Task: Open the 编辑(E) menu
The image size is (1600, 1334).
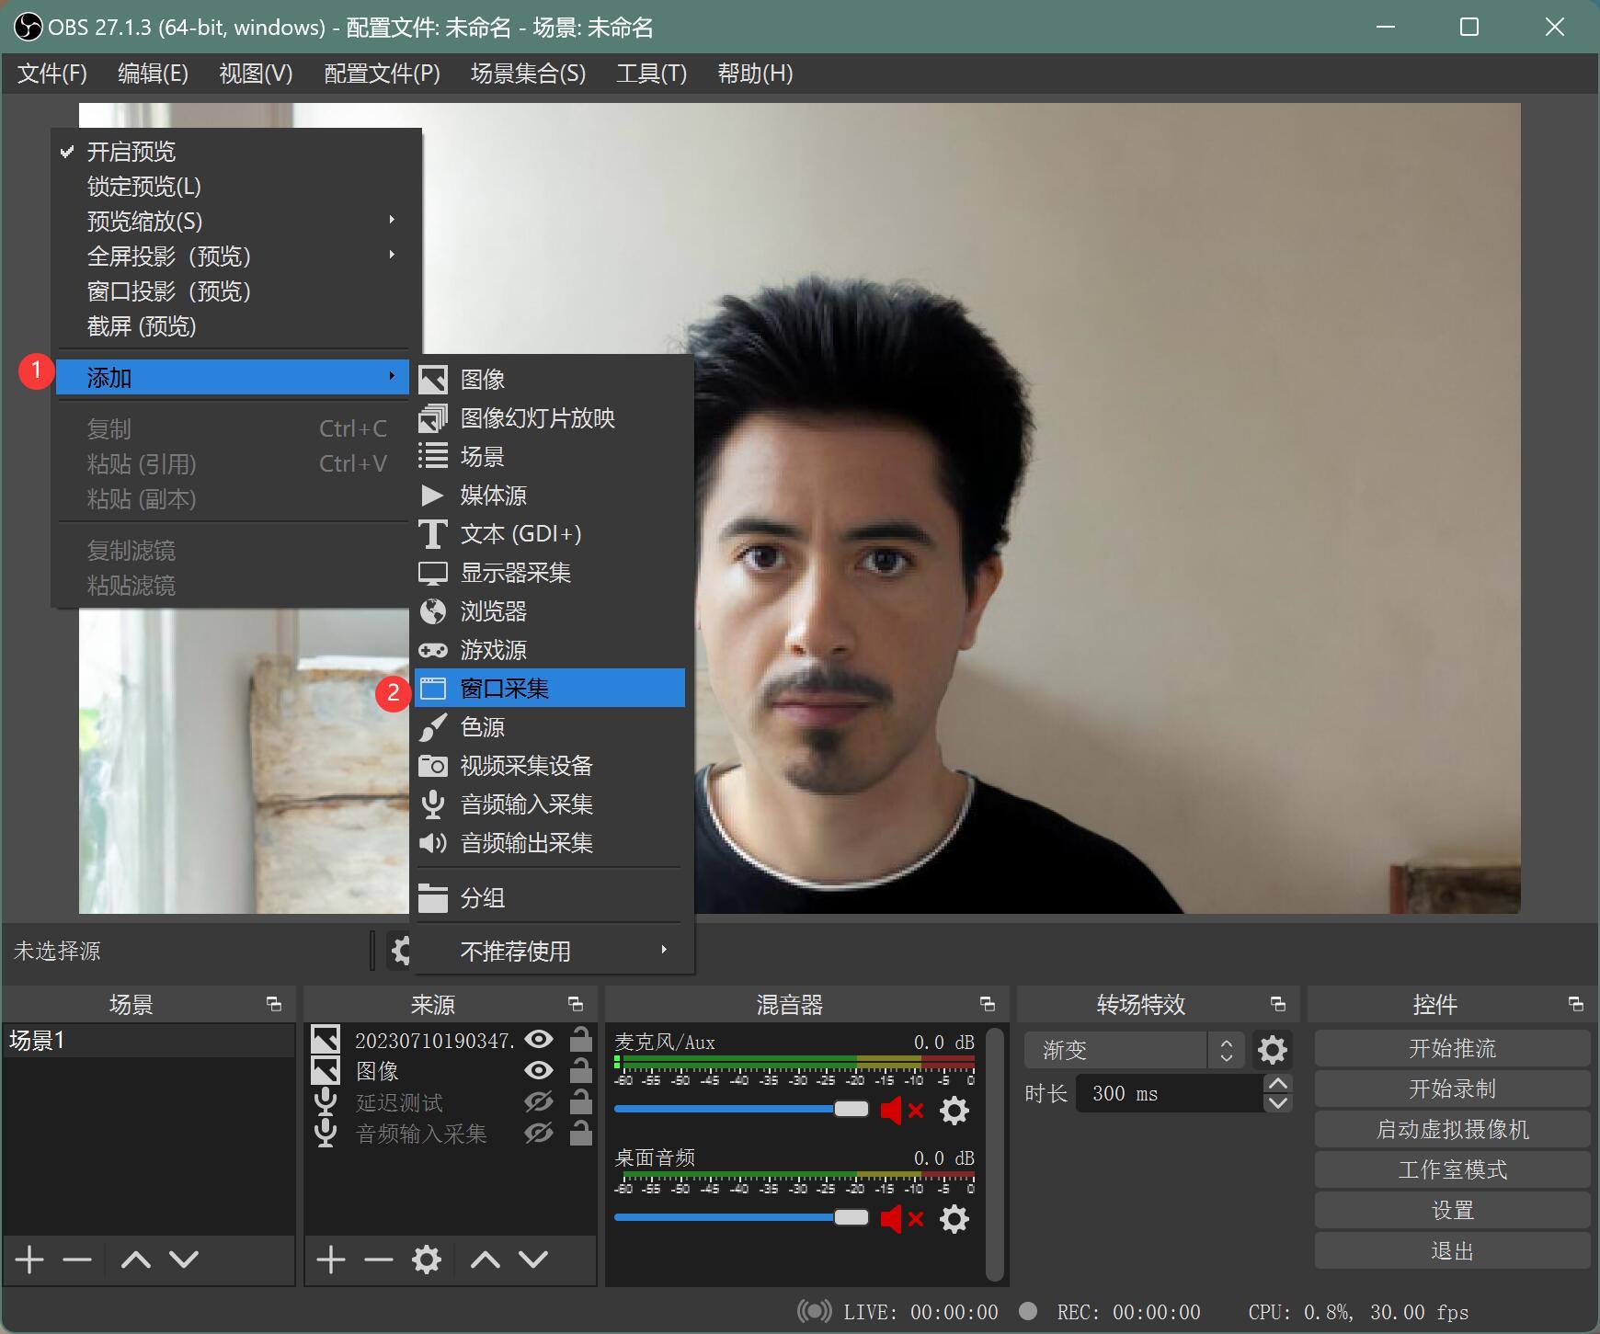Action: (x=153, y=74)
